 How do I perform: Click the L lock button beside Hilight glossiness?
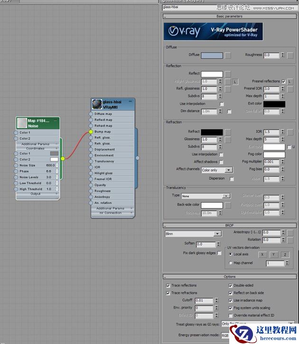pos(235,82)
